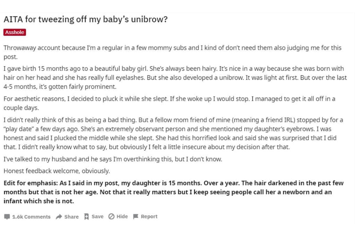Click the Hide circle-slash icon
This screenshot has width=355, height=237.
click(112, 217)
